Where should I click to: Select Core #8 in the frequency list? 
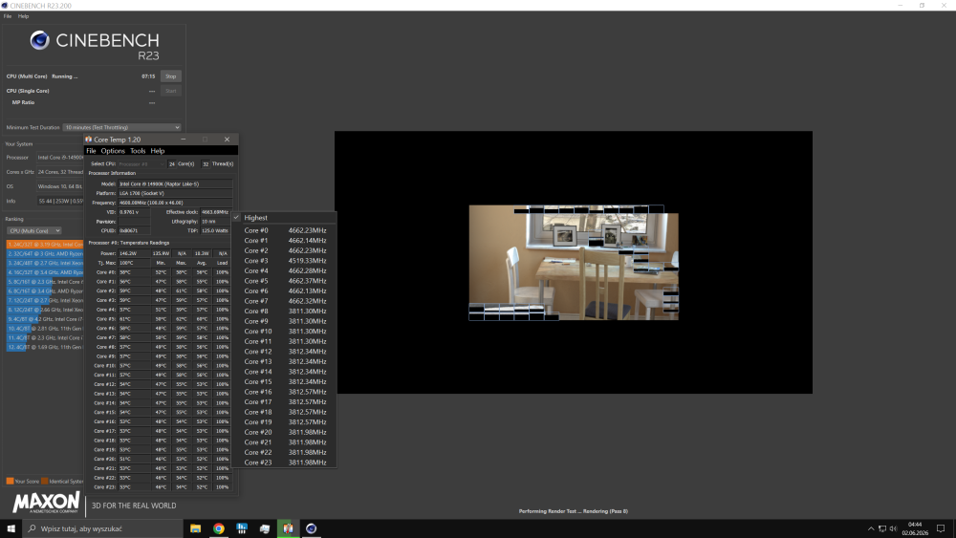pos(284,311)
